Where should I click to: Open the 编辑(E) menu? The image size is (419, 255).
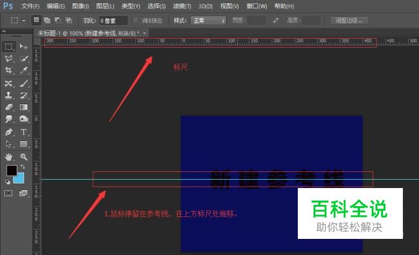pyautogui.click(x=55, y=6)
